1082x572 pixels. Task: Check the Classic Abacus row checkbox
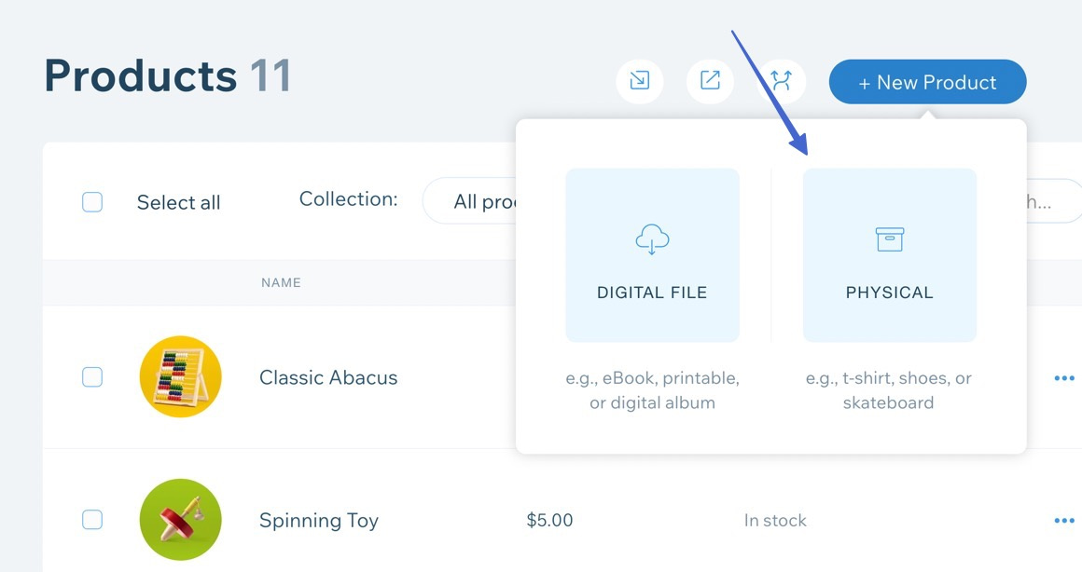pyautogui.click(x=92, y=377)
